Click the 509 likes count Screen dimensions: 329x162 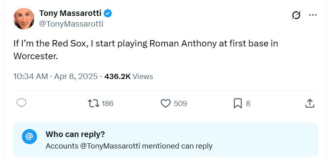[180, 104]
